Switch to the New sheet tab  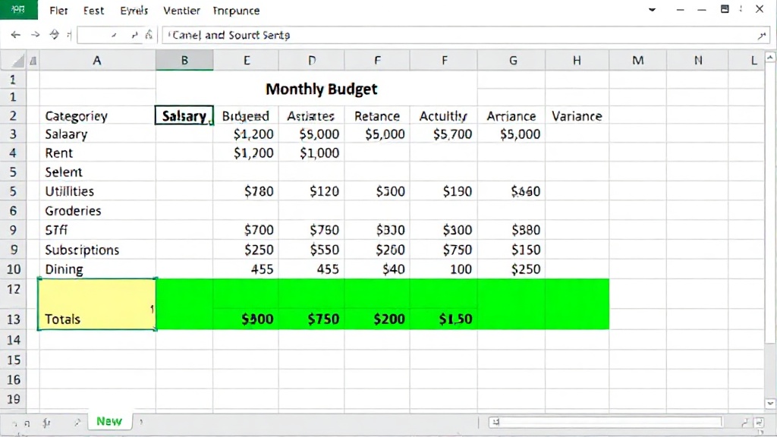(109, 421)
